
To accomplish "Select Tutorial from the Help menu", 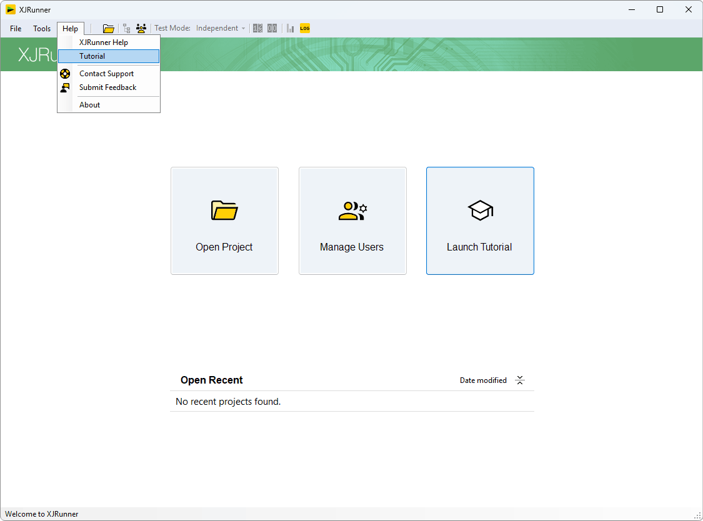I will pyautogui.click(x=92, y=56).
